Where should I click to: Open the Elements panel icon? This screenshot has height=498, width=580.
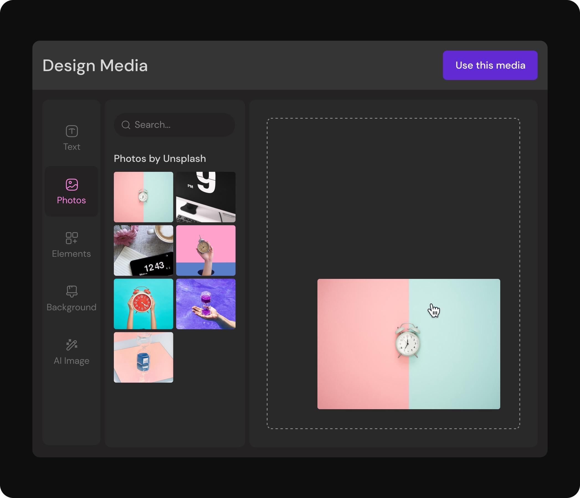click(72, 238)
